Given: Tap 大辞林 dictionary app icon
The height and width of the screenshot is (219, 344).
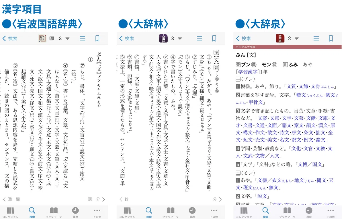Looking at the screenshot, I should pyautogui.click(x=163, y=38).
